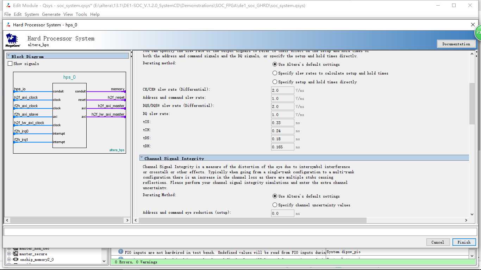Click the DQS/DQS# slew rate field

(282, 107)
